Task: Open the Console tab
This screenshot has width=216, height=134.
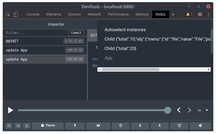Action: point(33,14)
